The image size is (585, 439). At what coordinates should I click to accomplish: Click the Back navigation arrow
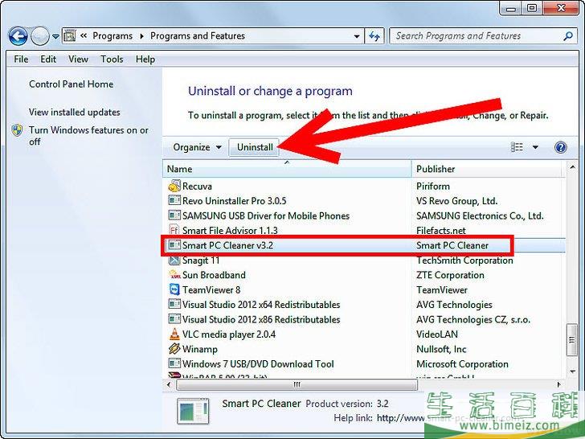point(18,36)
